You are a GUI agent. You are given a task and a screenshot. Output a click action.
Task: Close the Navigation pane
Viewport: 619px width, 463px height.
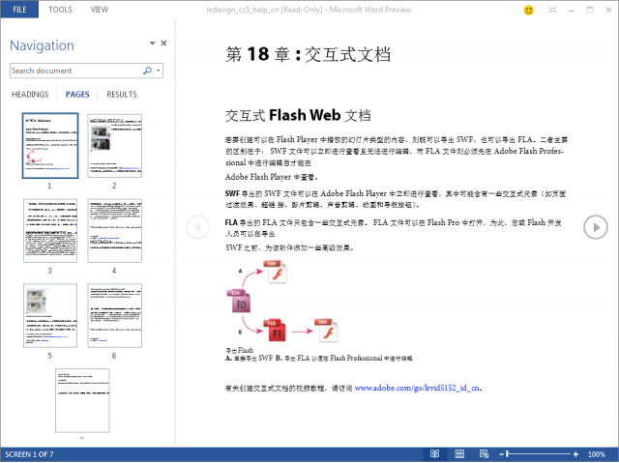click(x=163, y=43)
